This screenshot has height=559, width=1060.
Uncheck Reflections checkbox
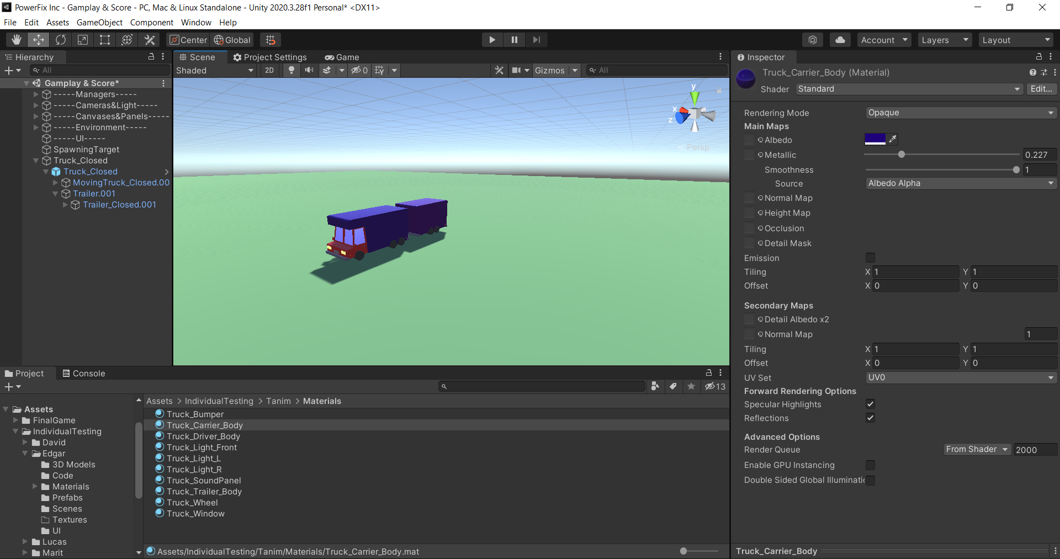[870, 418]
